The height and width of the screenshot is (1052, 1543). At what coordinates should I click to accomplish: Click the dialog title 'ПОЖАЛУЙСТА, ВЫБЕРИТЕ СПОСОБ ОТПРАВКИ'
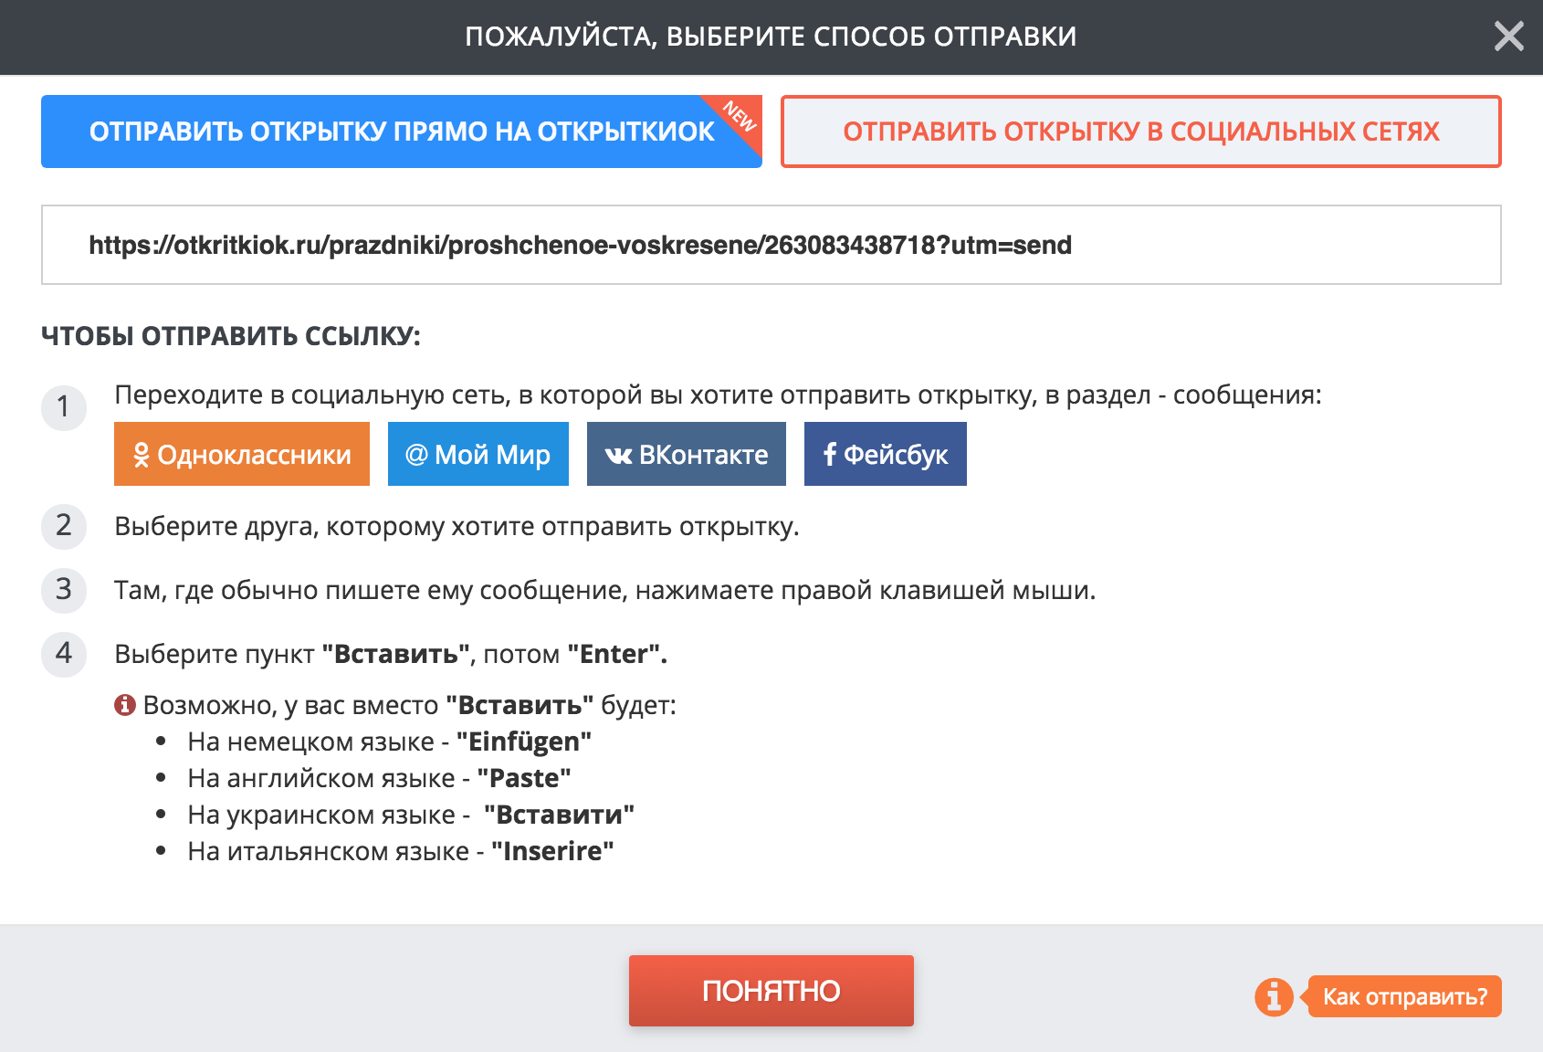[x=771, y=37]
